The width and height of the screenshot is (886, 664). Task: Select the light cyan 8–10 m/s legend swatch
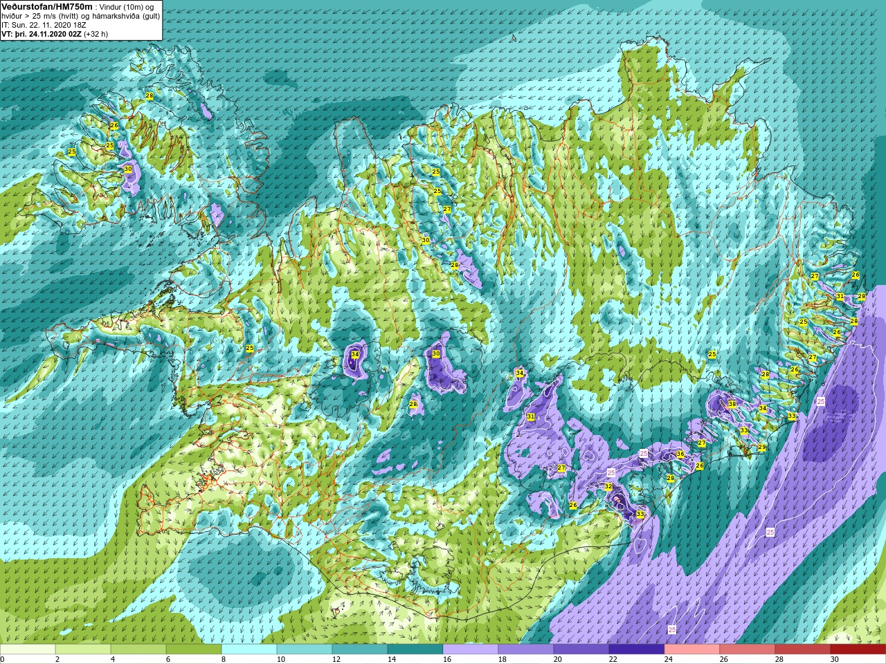(x=249, y=649)
